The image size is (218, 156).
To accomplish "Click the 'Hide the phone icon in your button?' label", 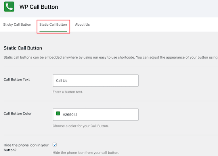I will (26, 148).
